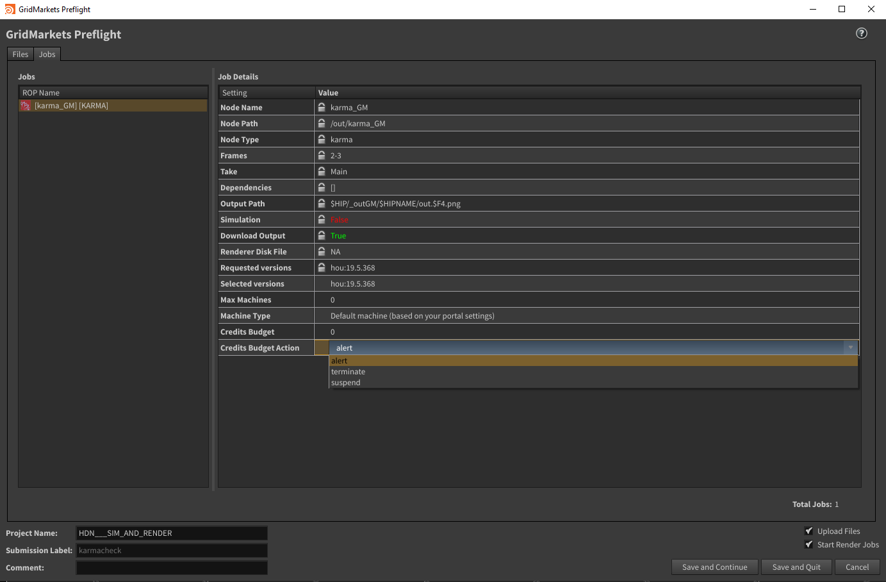The width and height of the screenshot is (886, 582).
Task: Click the 'Credits Budget Action' setting label
Action: (260, 348)
